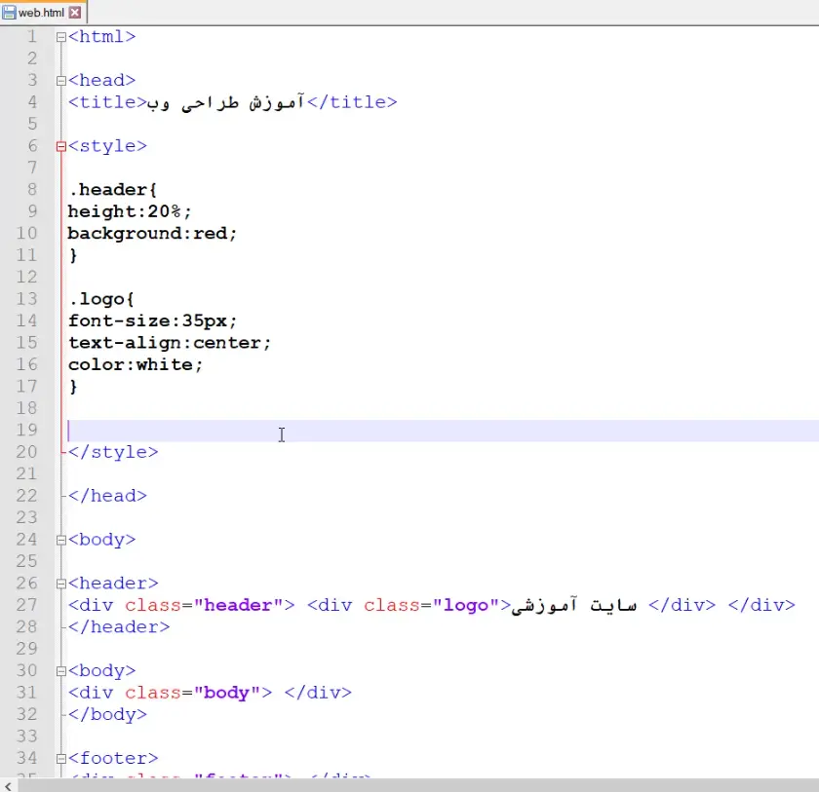The image size is (819, 792).
Task: Click the <body> tag on line 24
Action: (101, 540)
